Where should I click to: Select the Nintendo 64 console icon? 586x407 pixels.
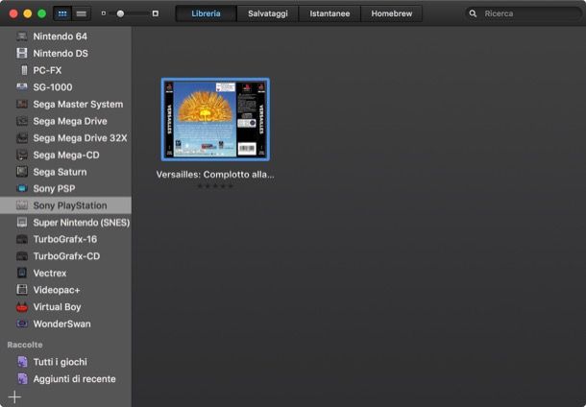(22, 36)
